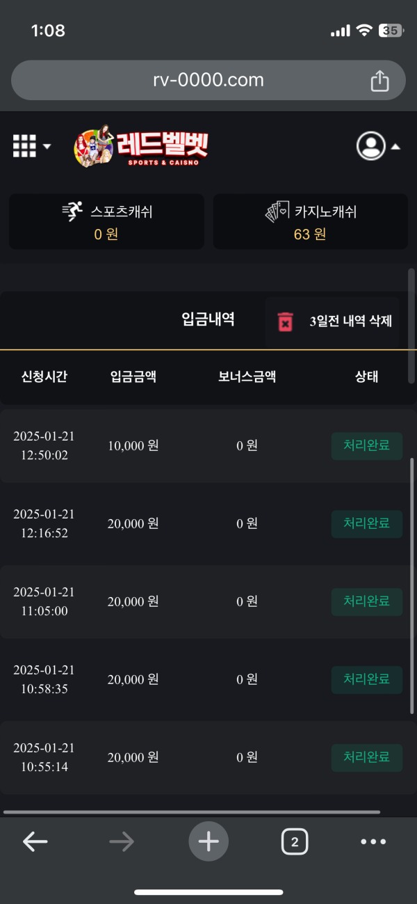The height and width of the screenshot is (904, 417).
Task: Select the 신청시간 column header
Action: pyautogui.click(x=42, y=376)
